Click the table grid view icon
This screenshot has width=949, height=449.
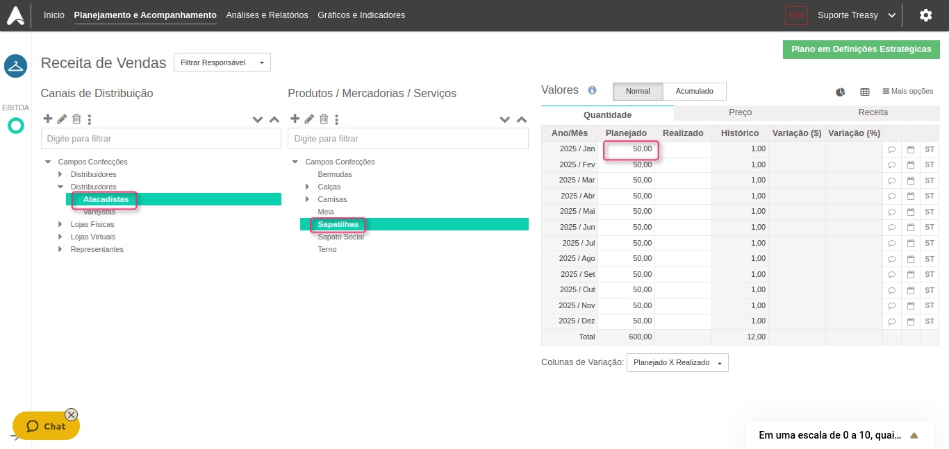click(x=864, y=92)
